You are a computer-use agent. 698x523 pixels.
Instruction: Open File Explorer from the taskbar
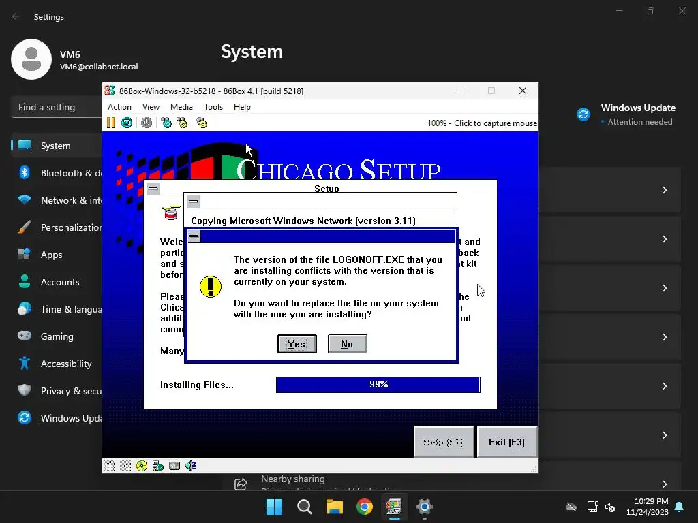[334, 507]
